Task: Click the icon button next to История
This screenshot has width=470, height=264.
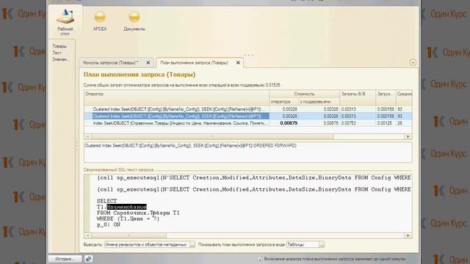Action: (88, 259)
